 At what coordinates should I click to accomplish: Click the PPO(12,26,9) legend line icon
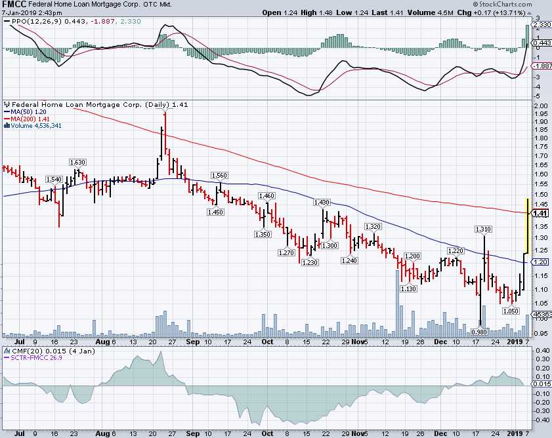pos(7,22)
